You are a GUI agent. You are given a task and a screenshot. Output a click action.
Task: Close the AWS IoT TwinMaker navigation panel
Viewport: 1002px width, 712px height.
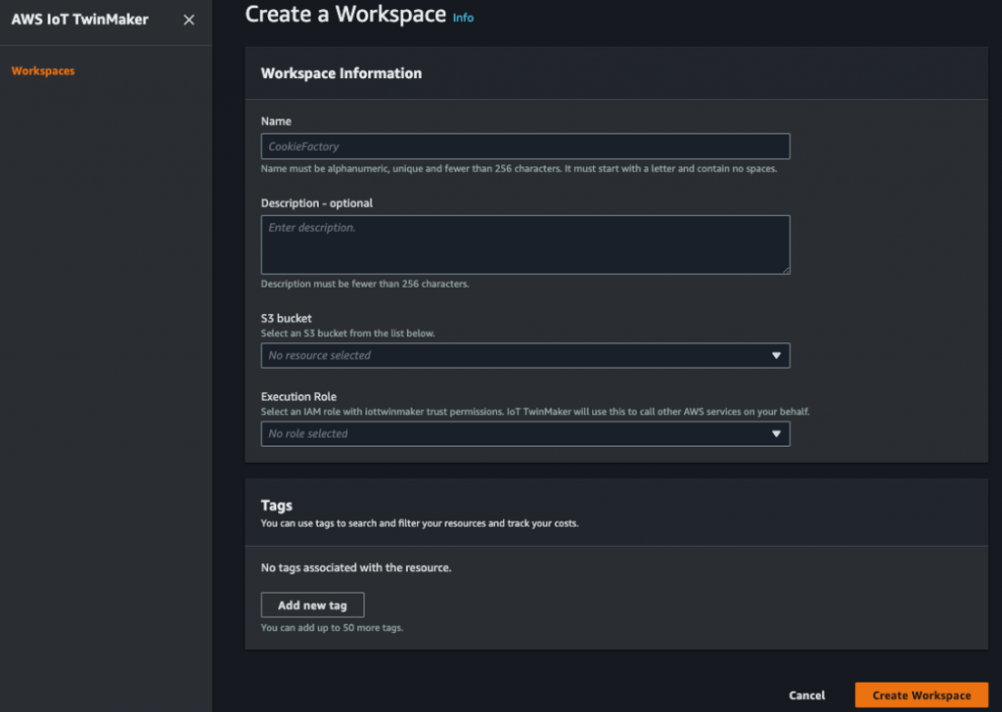pos(188,19)
